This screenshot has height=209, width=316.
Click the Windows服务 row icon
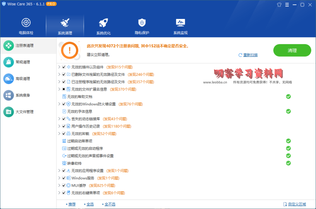tap(68, 178)
